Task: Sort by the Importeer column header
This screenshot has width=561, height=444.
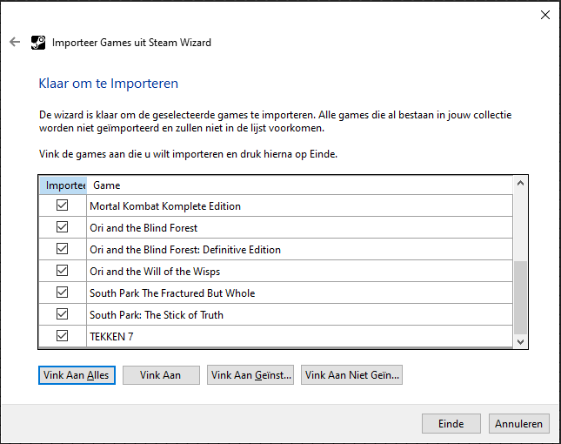Action: tap(63, 185)
